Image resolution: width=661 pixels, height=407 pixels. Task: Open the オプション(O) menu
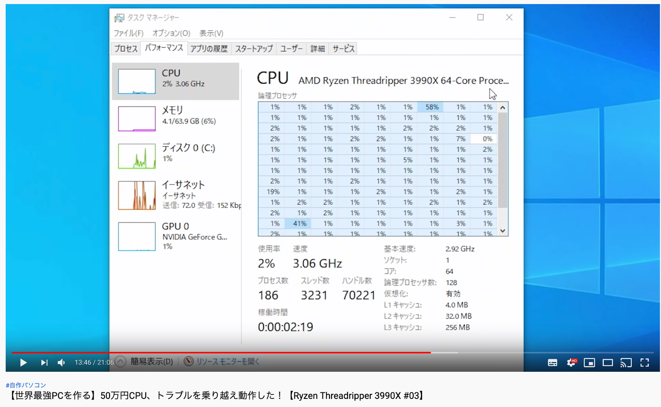pos(171,33)
